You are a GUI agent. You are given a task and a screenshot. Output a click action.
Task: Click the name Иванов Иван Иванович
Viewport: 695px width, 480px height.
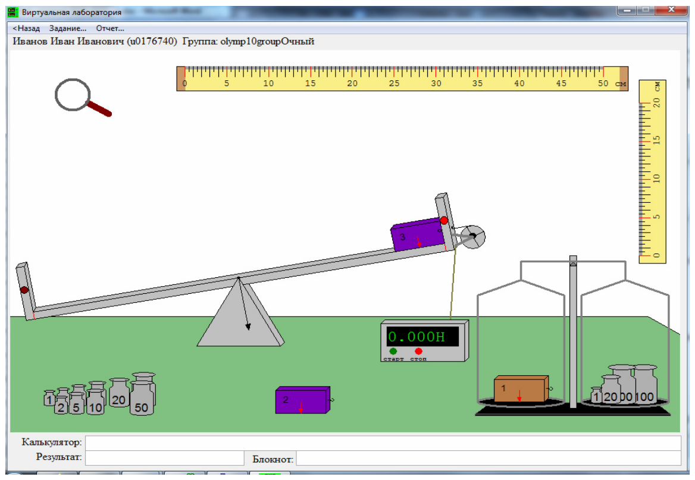point(68,42)
